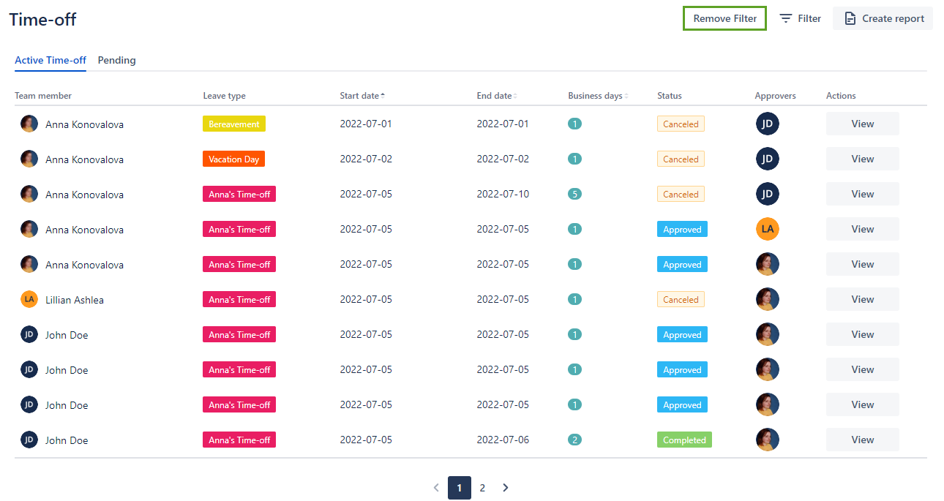The image size is (944, 501).
Task: Click the JD approver avatar for Bereavement row
Action: 767,124
